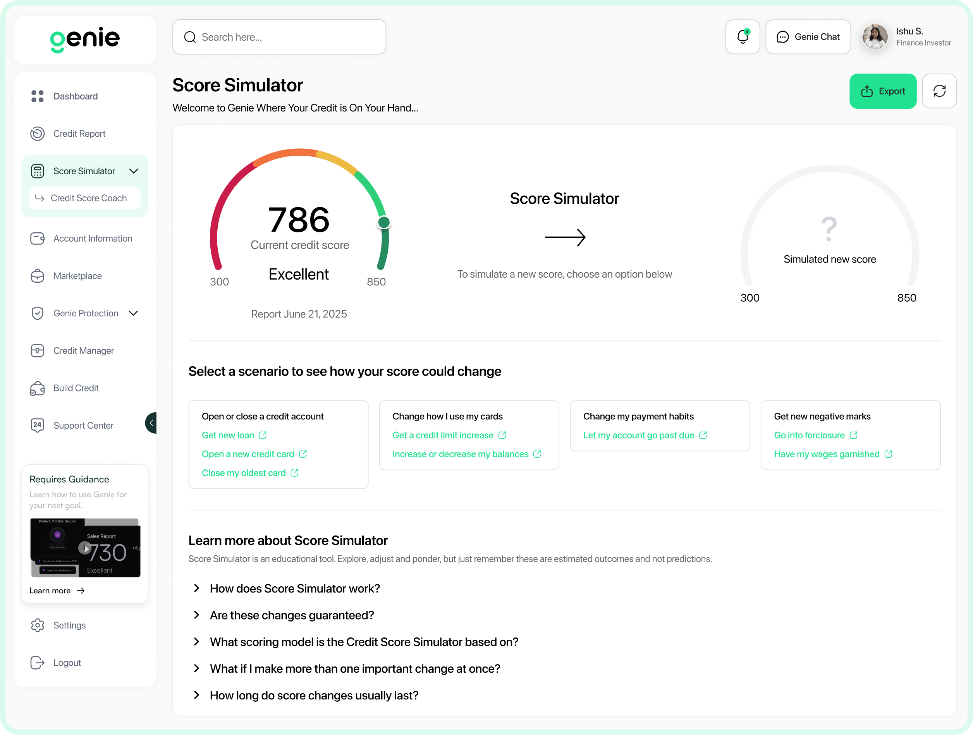The width and height of the screenshot is (973, 735).
Task: Open Account Information in the sidebar
Action: pyautogui.click(x=92, y=239)
